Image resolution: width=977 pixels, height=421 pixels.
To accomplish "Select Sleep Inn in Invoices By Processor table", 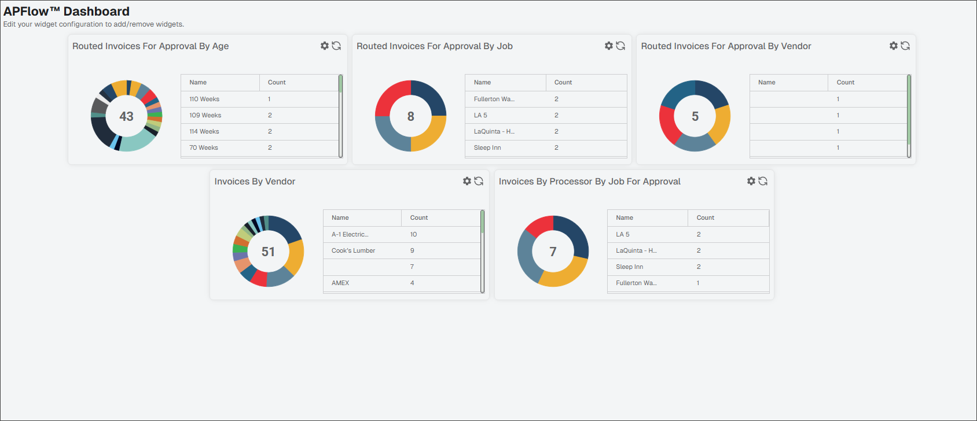I will point(688,267).
